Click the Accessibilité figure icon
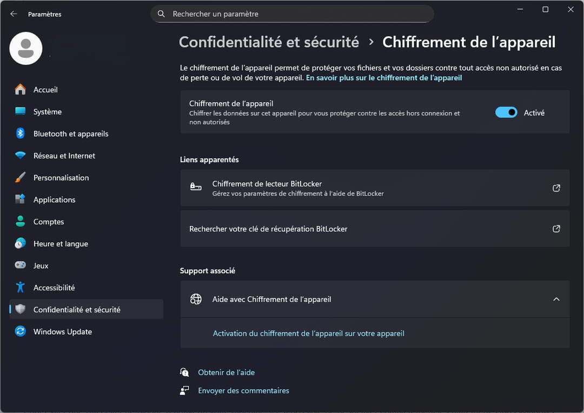 coord(21,288)
